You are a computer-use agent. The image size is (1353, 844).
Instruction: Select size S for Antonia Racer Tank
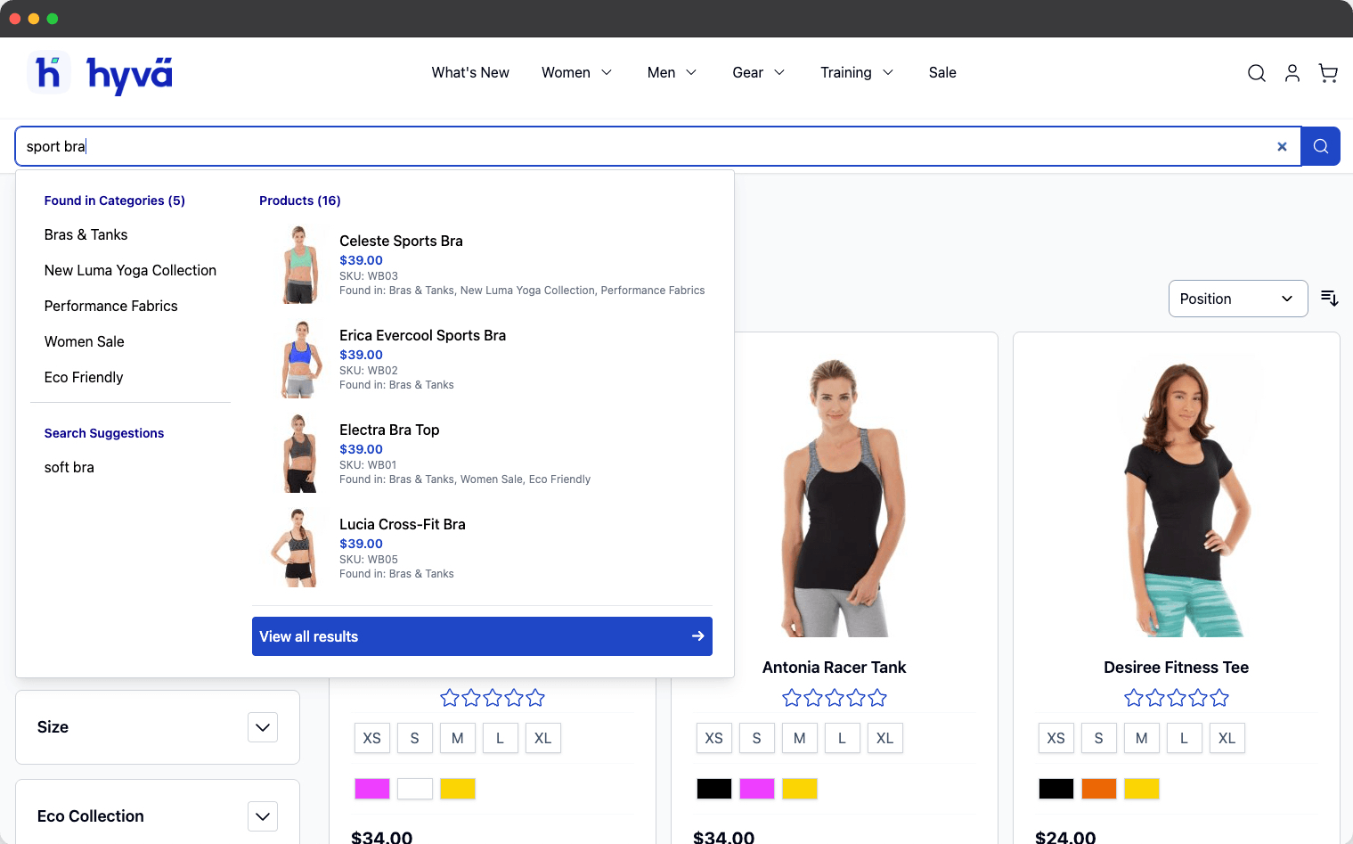756,738
